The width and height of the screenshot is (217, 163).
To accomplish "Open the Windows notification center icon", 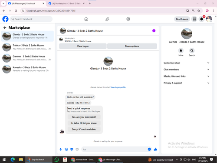I will pyautogui.click(x=211, y=160).
